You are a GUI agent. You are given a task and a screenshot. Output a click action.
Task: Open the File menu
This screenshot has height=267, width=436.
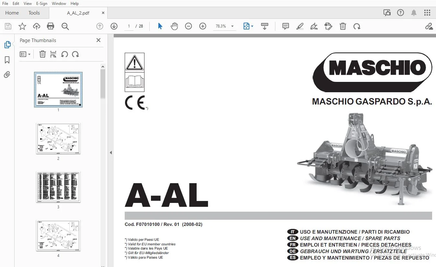(x=5, y=3)
